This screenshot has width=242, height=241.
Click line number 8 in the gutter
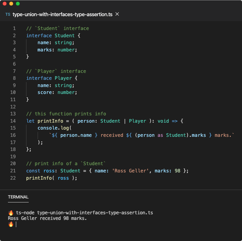tap(15, 78)
